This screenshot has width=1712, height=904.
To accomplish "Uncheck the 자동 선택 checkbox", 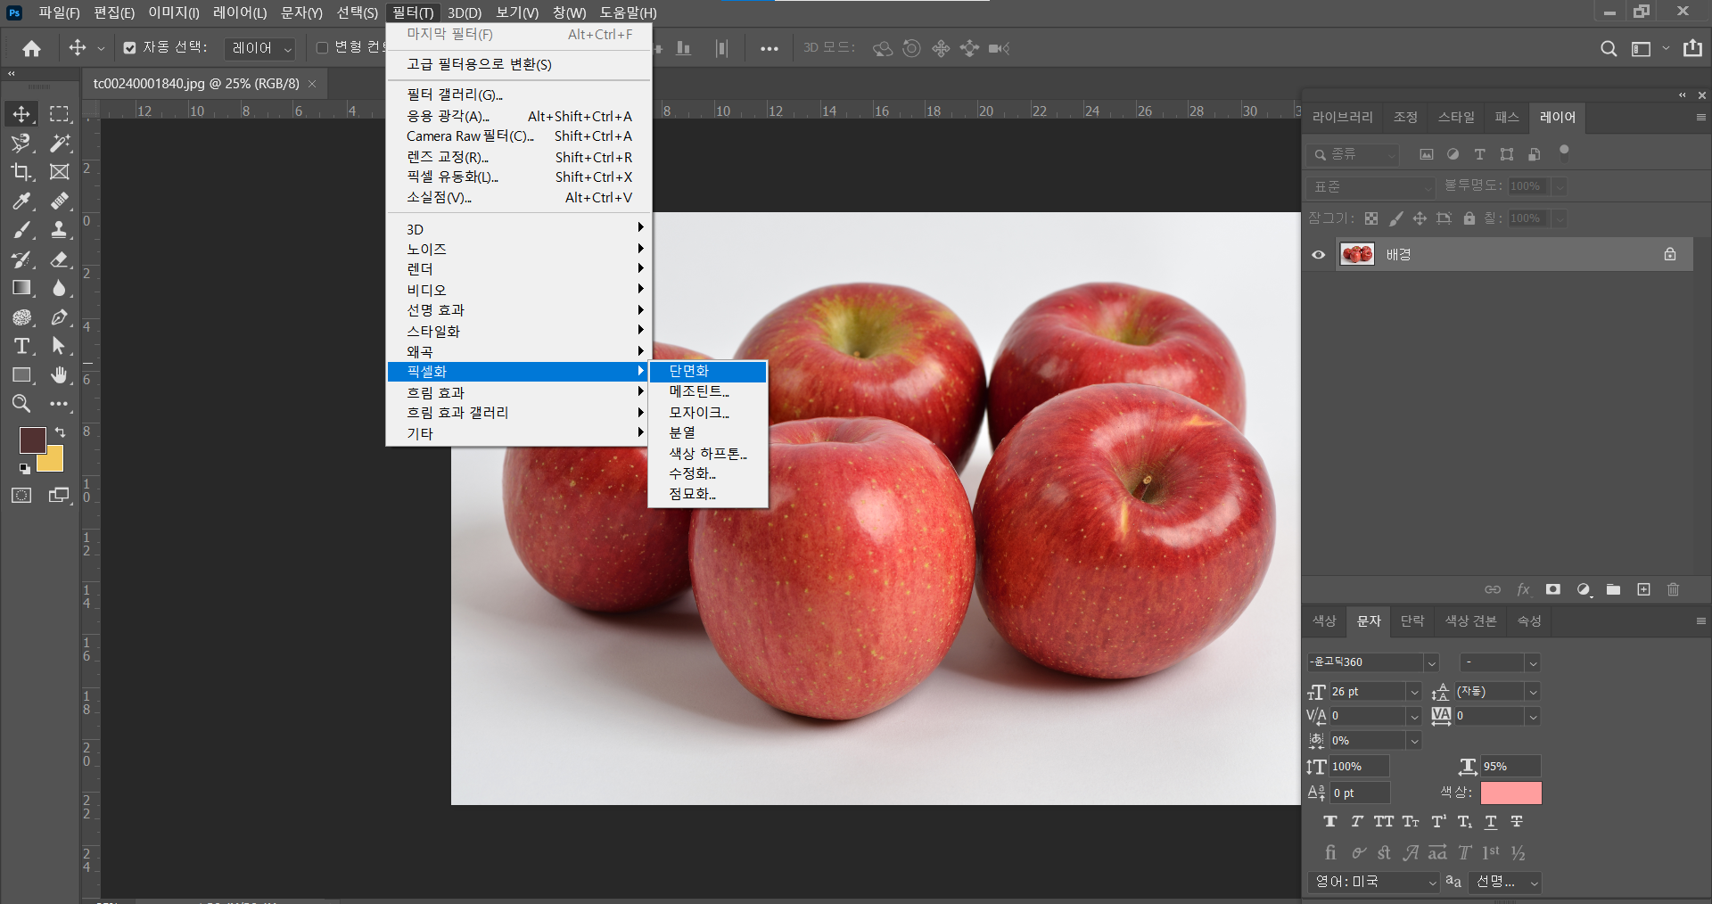I will coord(130,48).
